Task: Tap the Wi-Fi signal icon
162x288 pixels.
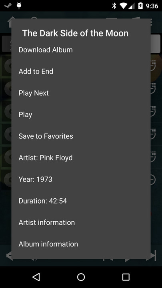Action: 123,6
